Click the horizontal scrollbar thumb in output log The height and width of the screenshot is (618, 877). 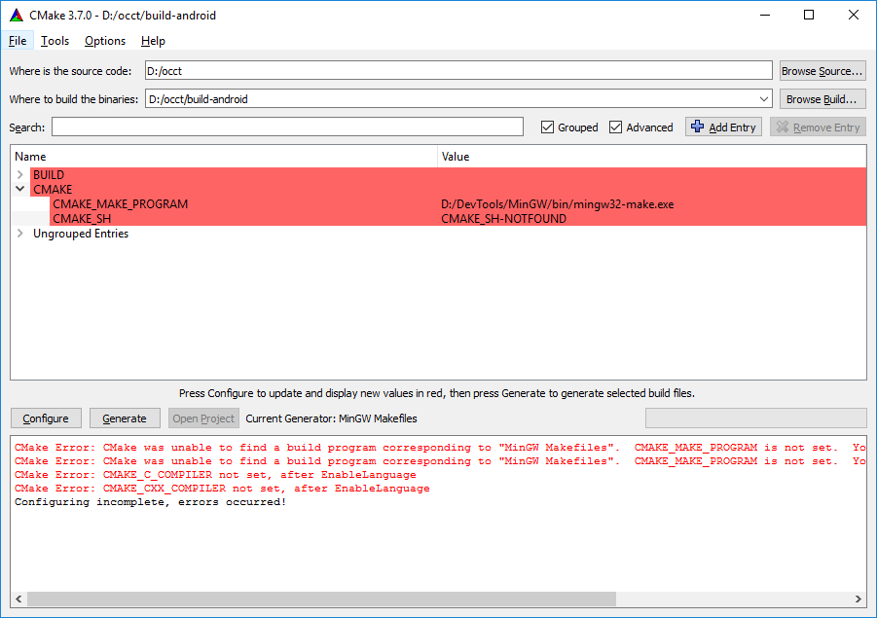coord(321,599)
